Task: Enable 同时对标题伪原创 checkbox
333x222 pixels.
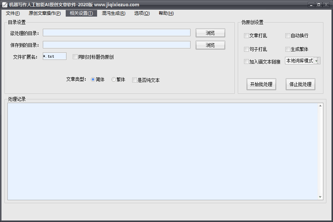Action: 75,57
